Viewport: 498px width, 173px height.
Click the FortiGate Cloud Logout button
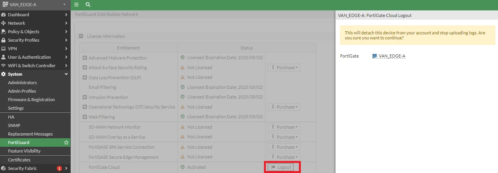click(281, 167)
